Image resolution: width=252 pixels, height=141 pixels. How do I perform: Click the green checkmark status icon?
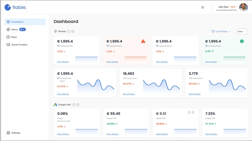coord(242,41)
